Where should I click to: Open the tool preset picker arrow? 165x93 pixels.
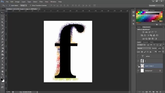[7, 5]
